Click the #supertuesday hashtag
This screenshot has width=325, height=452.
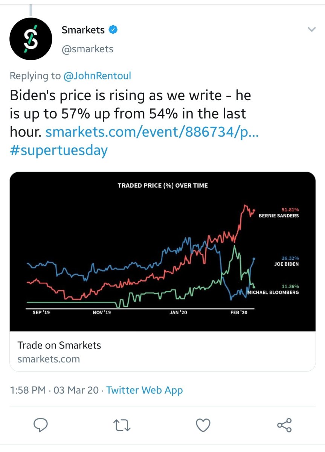tap(59, 150)
